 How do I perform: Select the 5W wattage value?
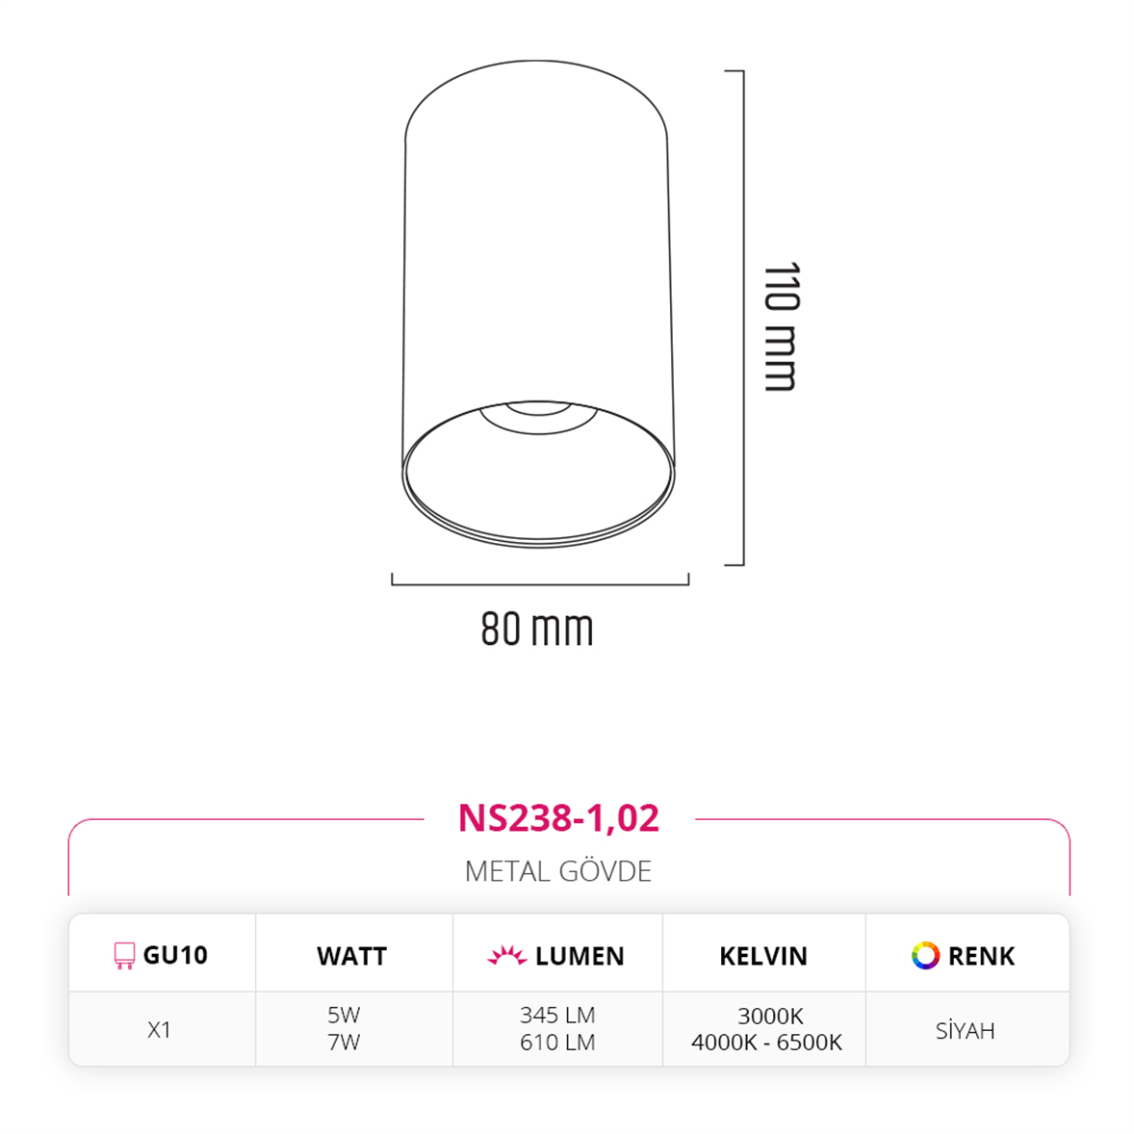pyautogui.click(x=344, y=1015)
